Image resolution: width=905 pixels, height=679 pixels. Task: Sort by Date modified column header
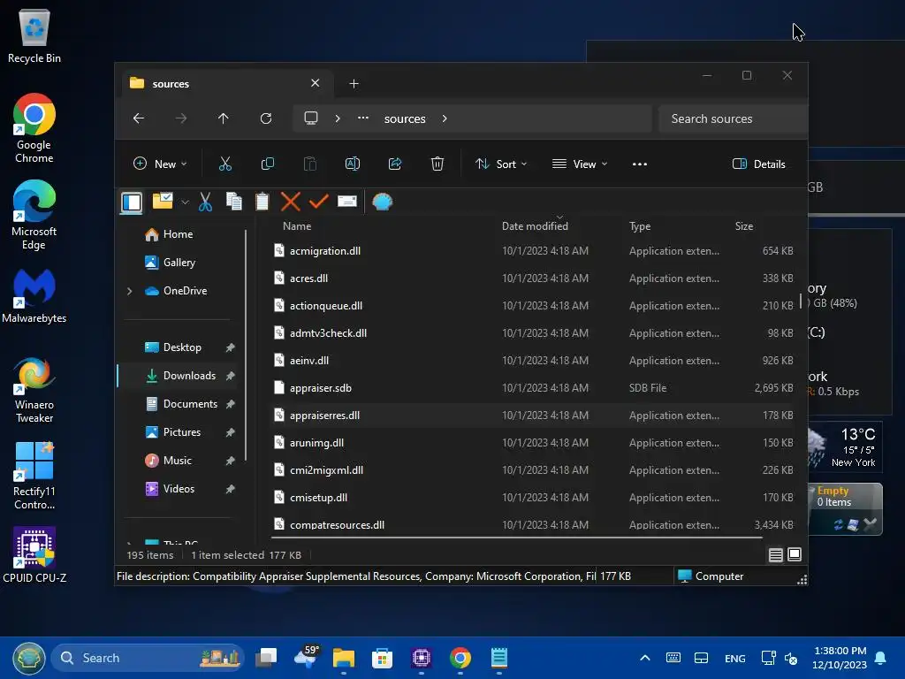pos(535,226)
